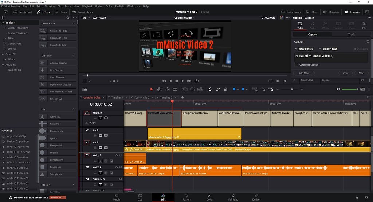Viewport: 373px width, 202px height.
Task: Click the Add New caption button
Action: 304,73
